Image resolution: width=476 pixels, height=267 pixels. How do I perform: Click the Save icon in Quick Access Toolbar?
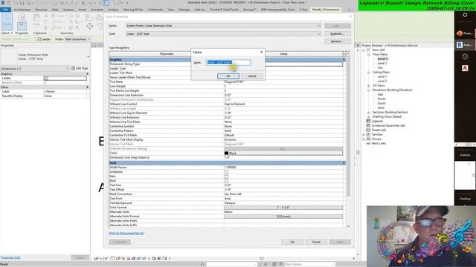click(x=22, y=3)
